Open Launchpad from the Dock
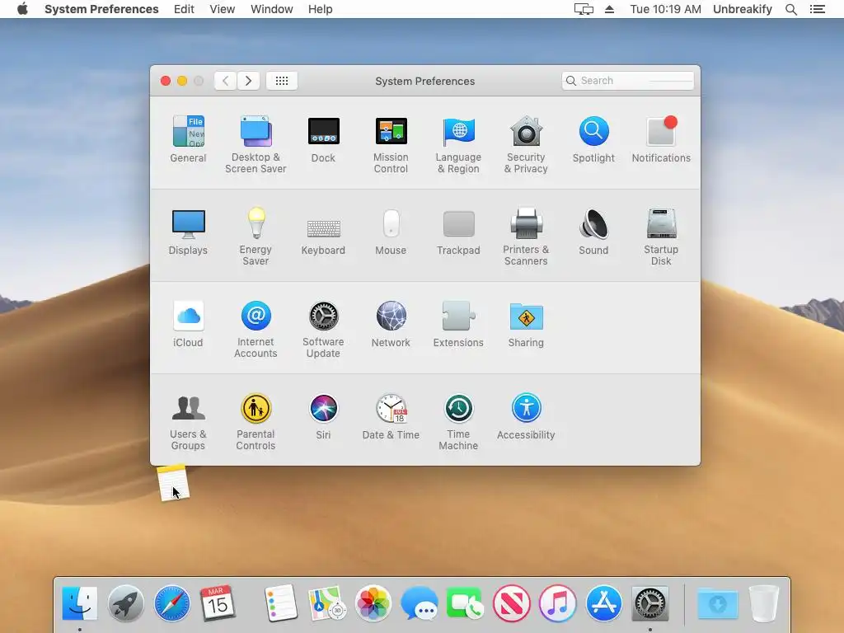The width and height of the screenshot is (844, 633). click(x=126, y=603)
